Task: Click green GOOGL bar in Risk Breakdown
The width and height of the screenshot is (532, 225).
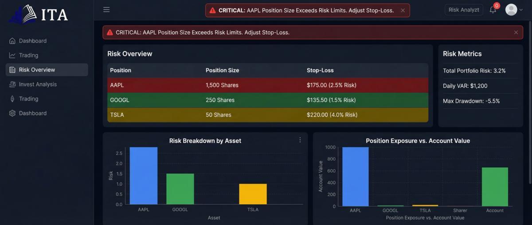Action: (x=180, y=189)
